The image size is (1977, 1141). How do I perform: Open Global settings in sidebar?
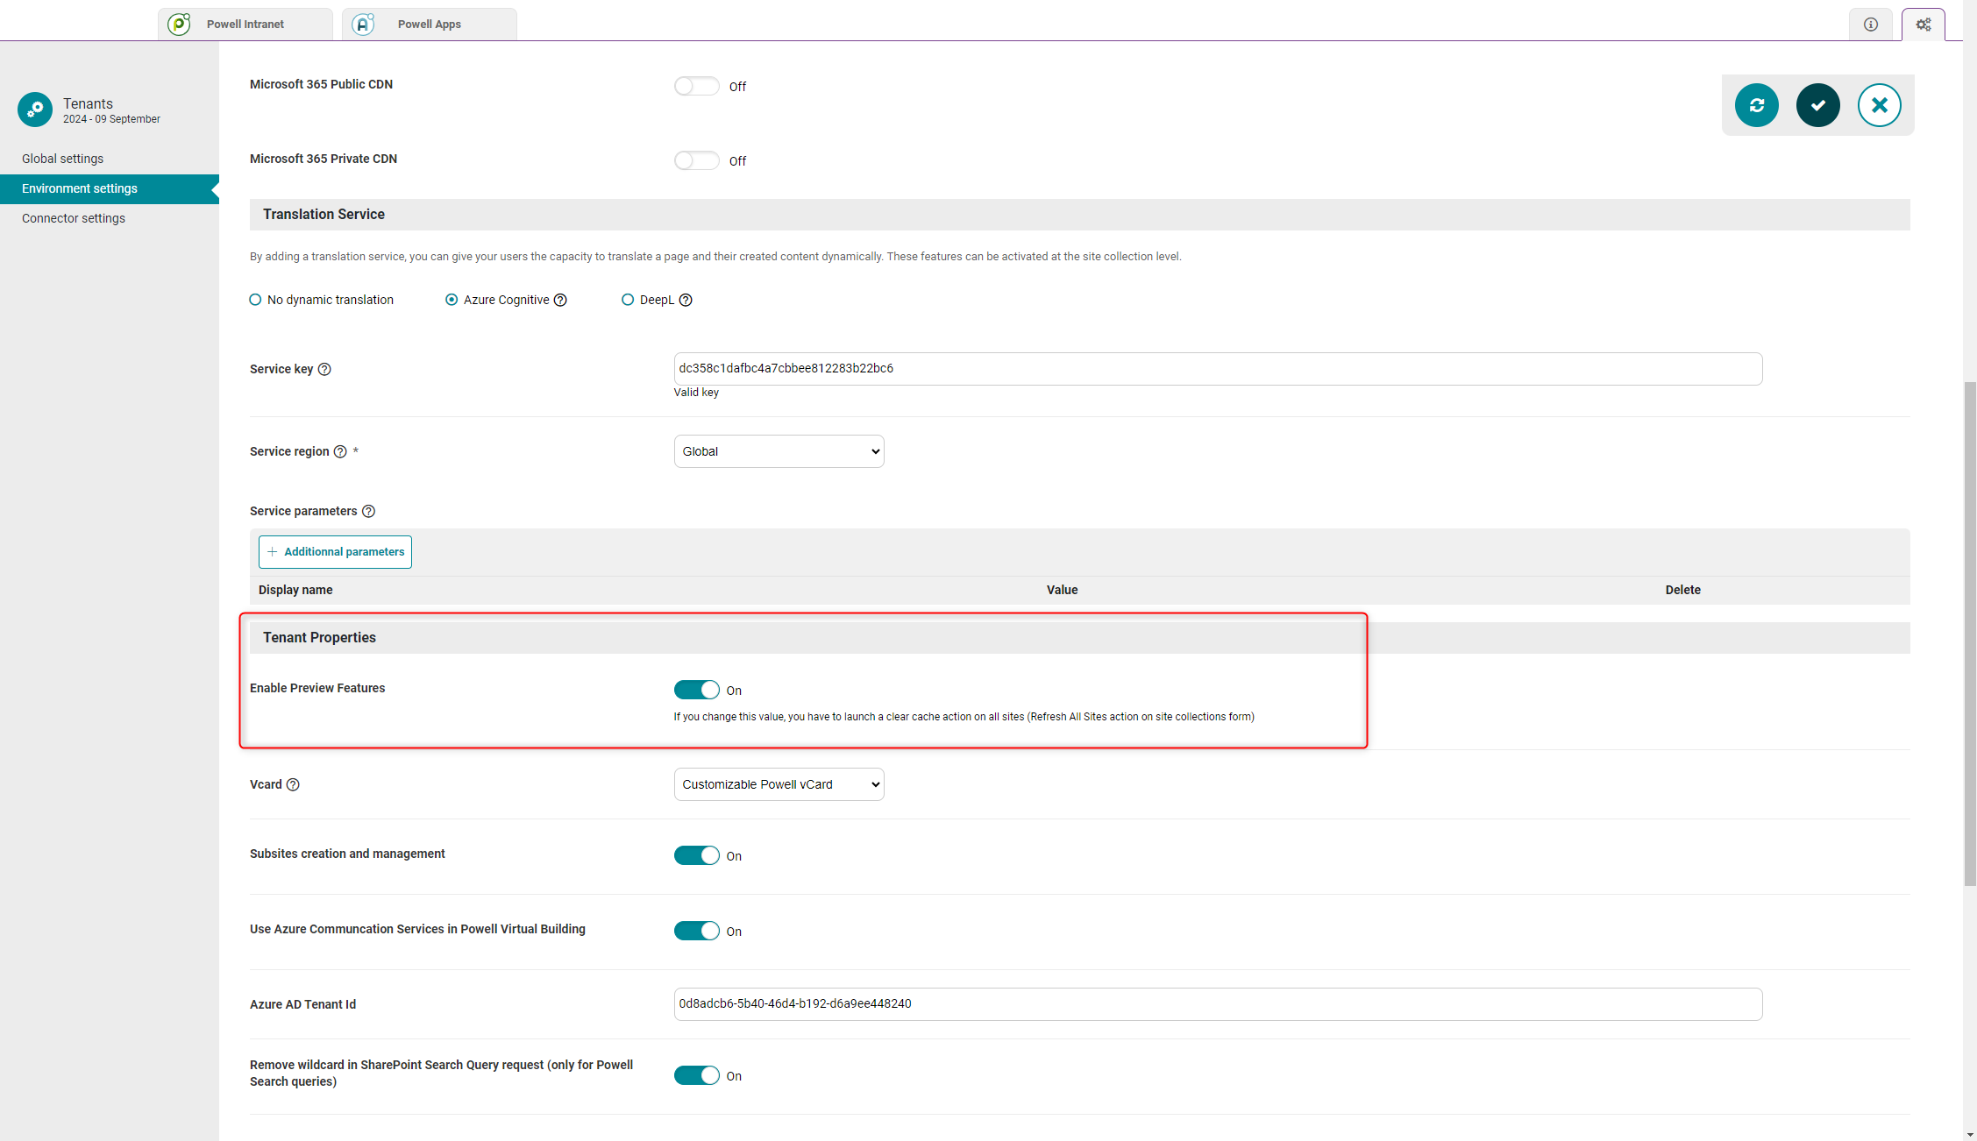(x=63, y=159)
